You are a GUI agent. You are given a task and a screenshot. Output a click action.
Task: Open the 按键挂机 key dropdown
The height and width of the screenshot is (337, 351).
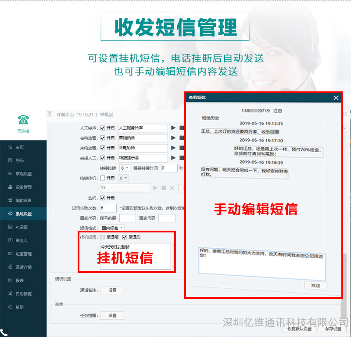click(x=123, y=178)
